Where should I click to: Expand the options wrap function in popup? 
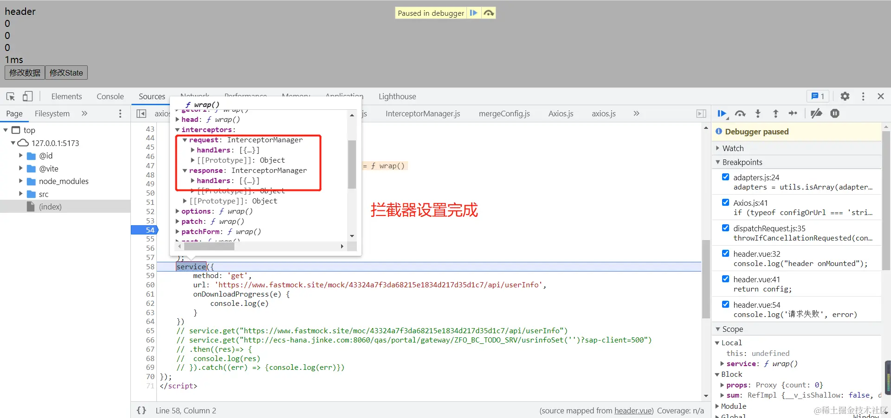click(x=177, y=211)
